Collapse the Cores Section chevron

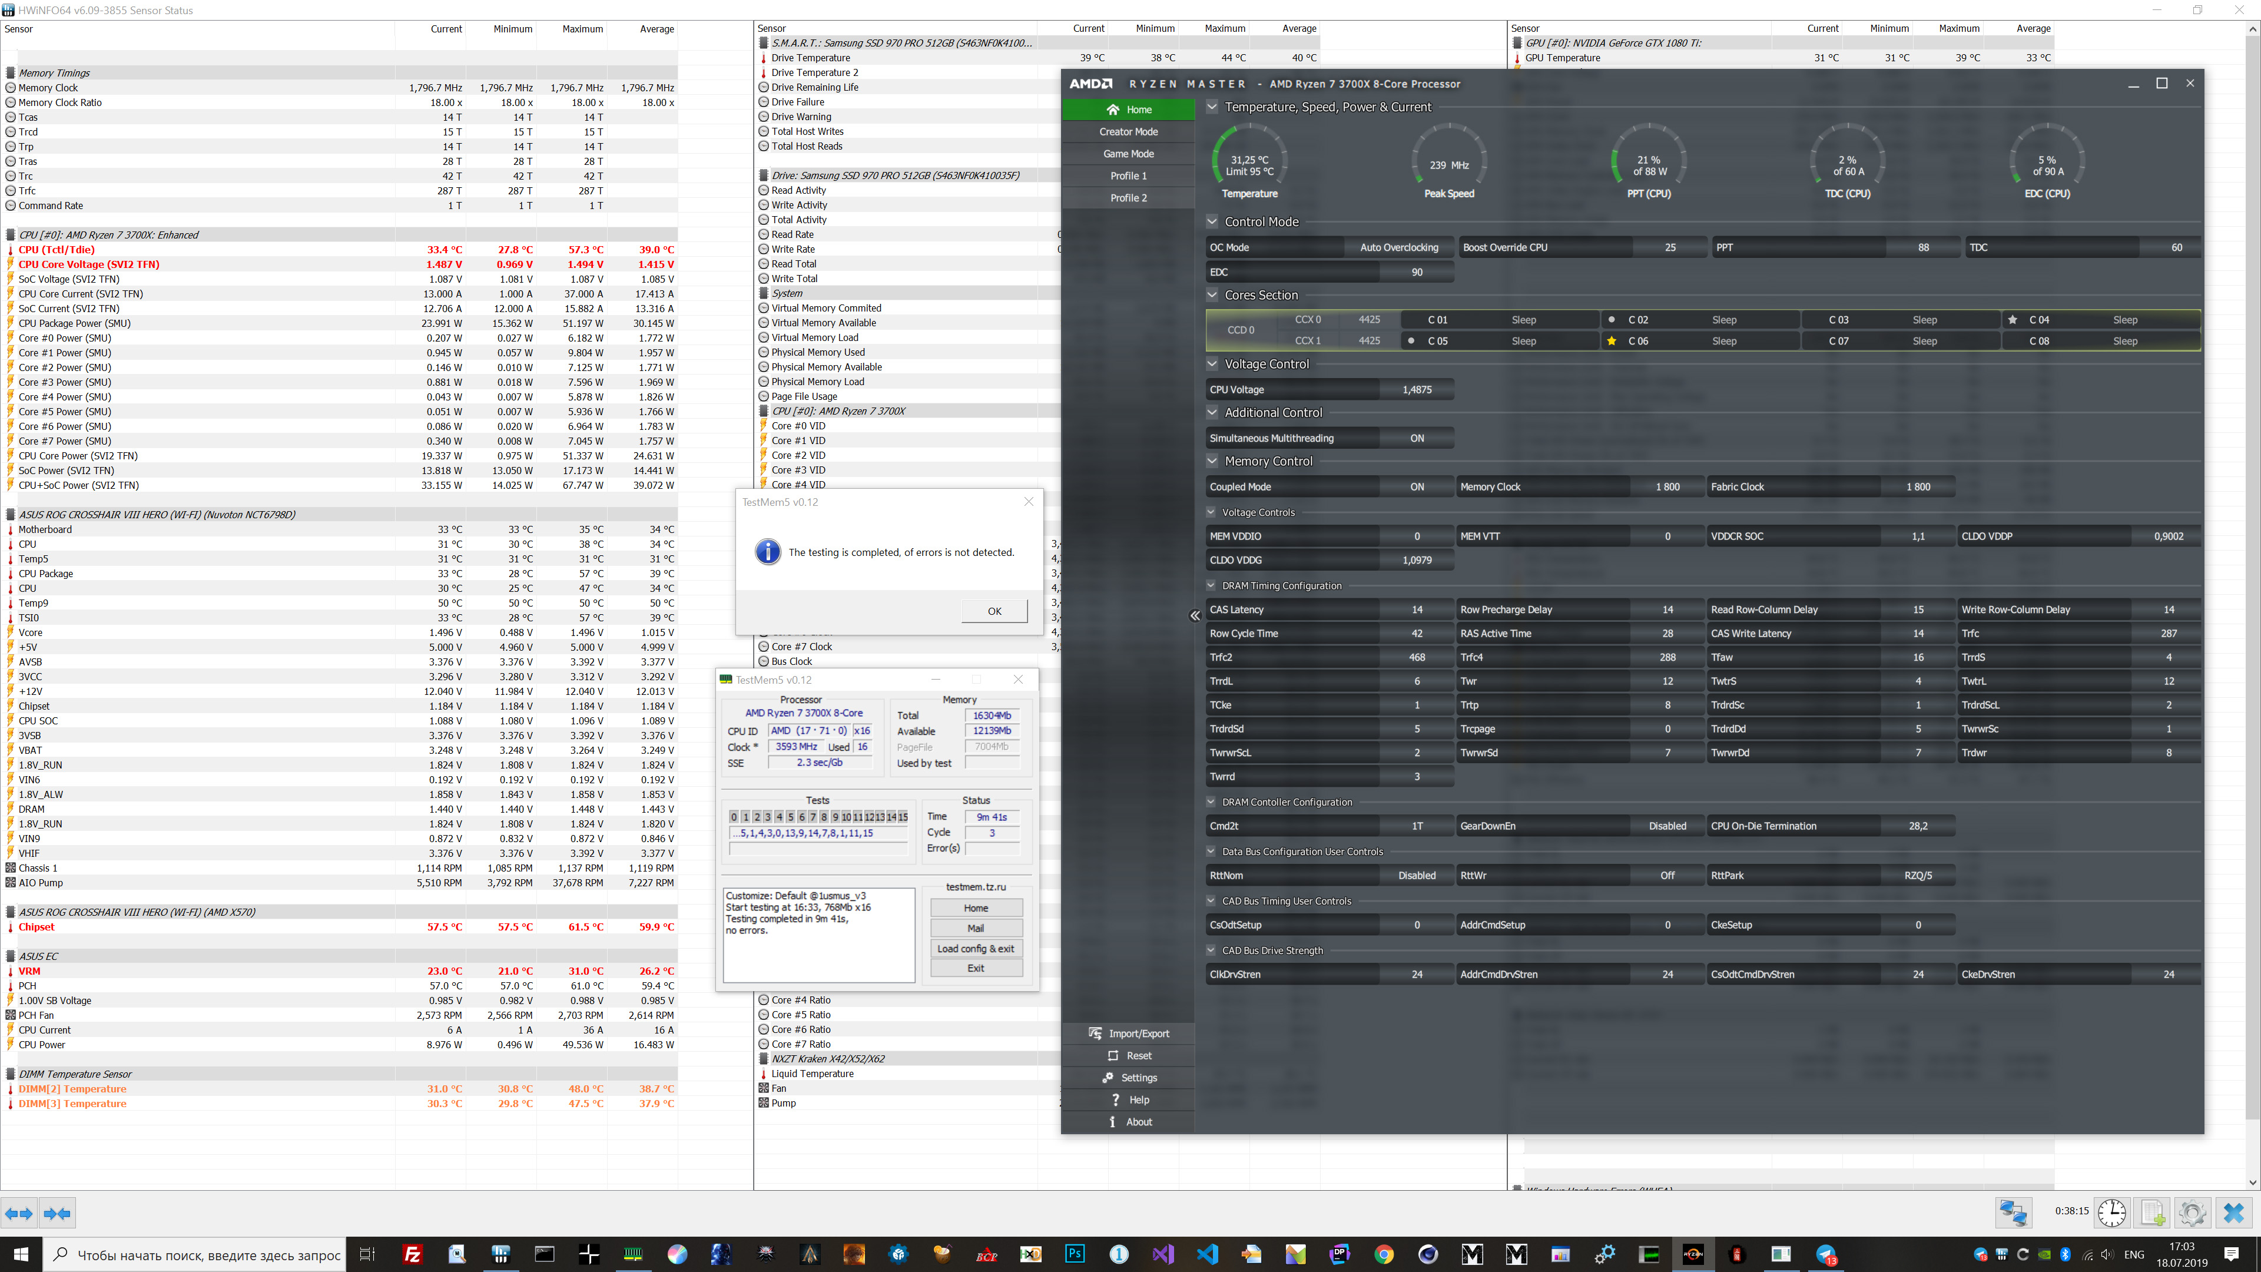[1212, 295]
